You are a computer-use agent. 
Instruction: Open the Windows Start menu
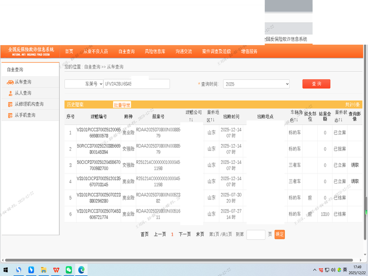coord(6,269)
